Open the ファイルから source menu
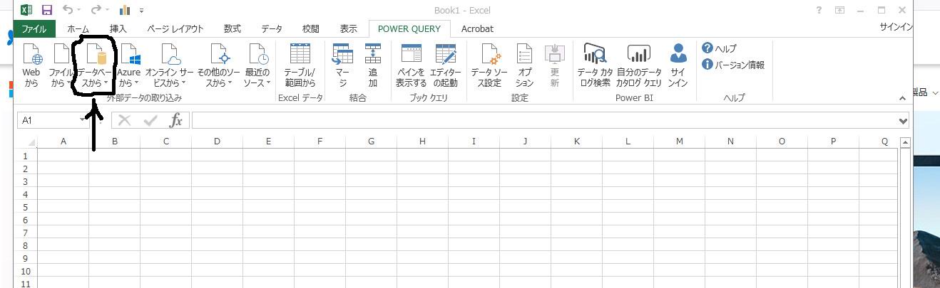This screenshot has height=288, width=940. coord(61,65)
